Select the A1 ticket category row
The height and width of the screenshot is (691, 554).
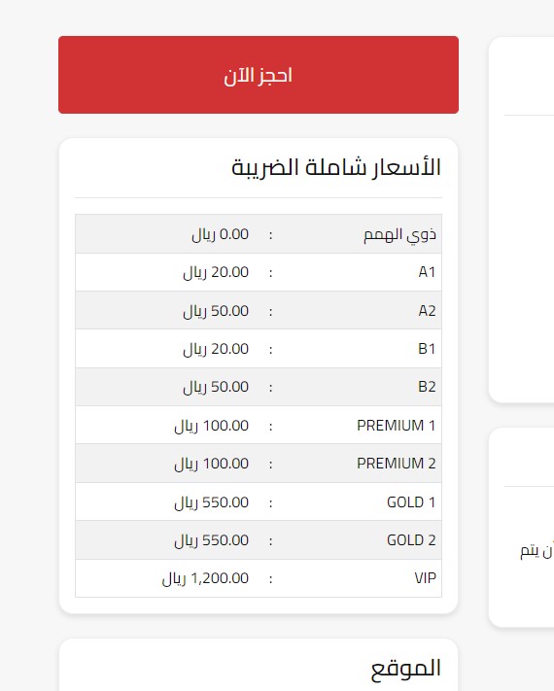pyautogui.click(x=259, y=272)
